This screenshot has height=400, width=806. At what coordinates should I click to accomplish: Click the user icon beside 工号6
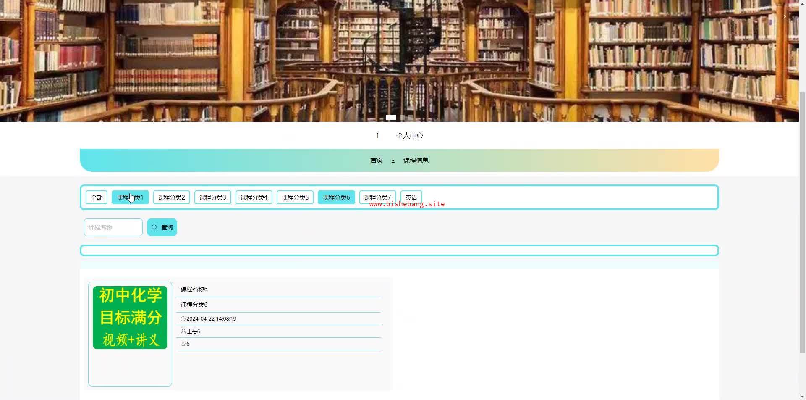pos(183,332)
